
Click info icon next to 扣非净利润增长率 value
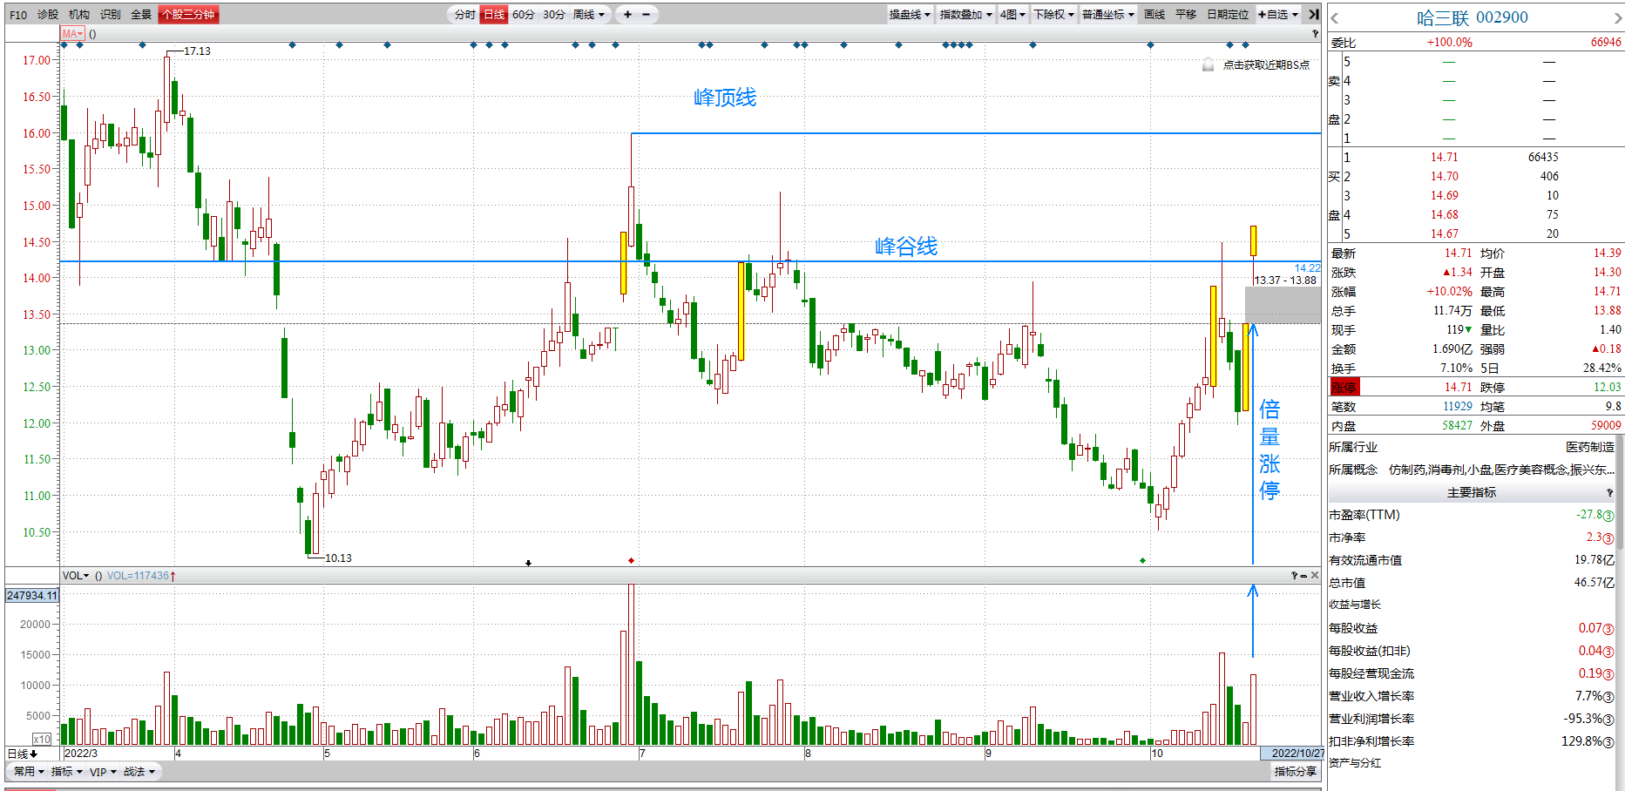(1608, 742)
